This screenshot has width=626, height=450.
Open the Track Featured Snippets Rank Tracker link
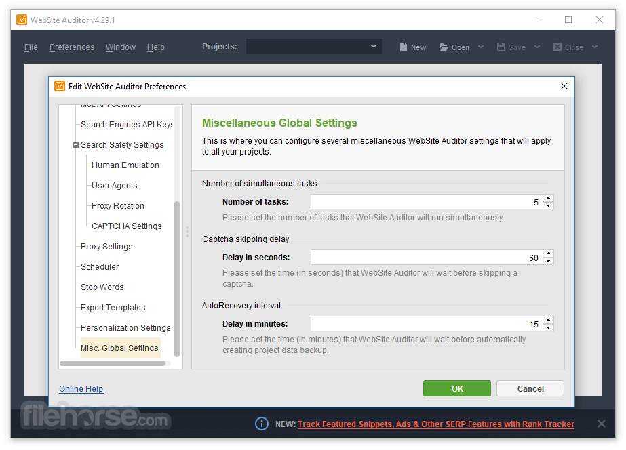click(436, 424)
